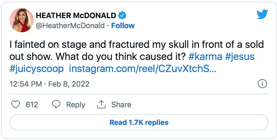The height and width of the screenshot is (140, 277).
Task: Click the Reply text label
Action: 76,104
